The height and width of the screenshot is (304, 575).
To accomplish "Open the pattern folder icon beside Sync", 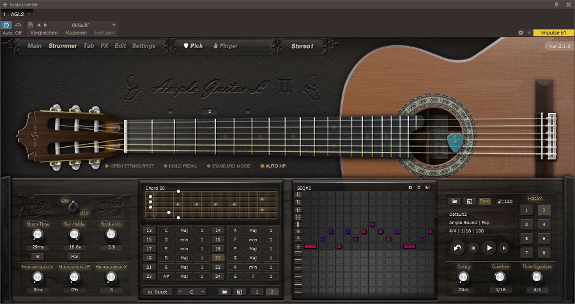I will click(x=455, y=201).
